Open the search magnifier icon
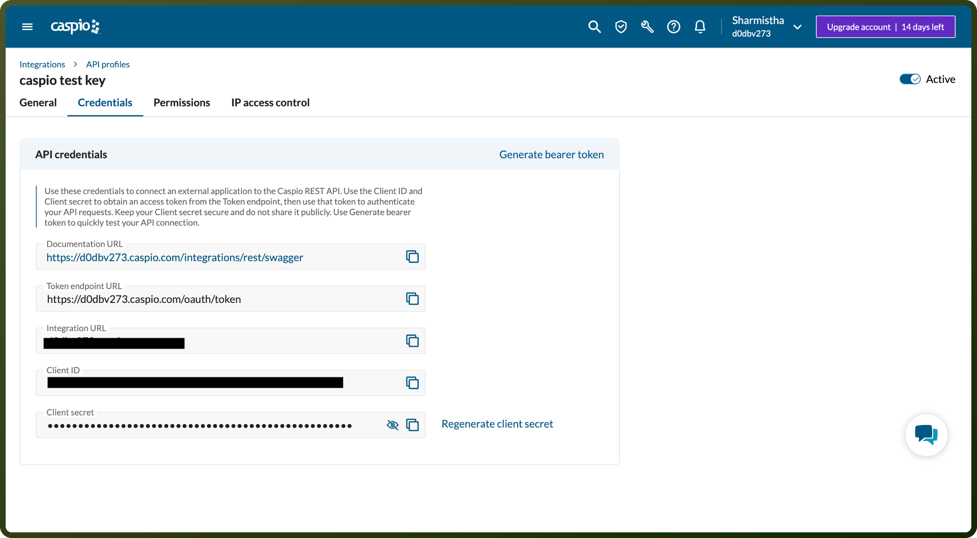The height and width of the screenshot is (538, 977). click(x=594, y=27)
